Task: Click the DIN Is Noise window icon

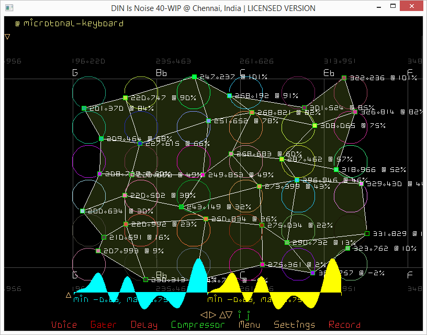Action: click(x=9, y=8)
